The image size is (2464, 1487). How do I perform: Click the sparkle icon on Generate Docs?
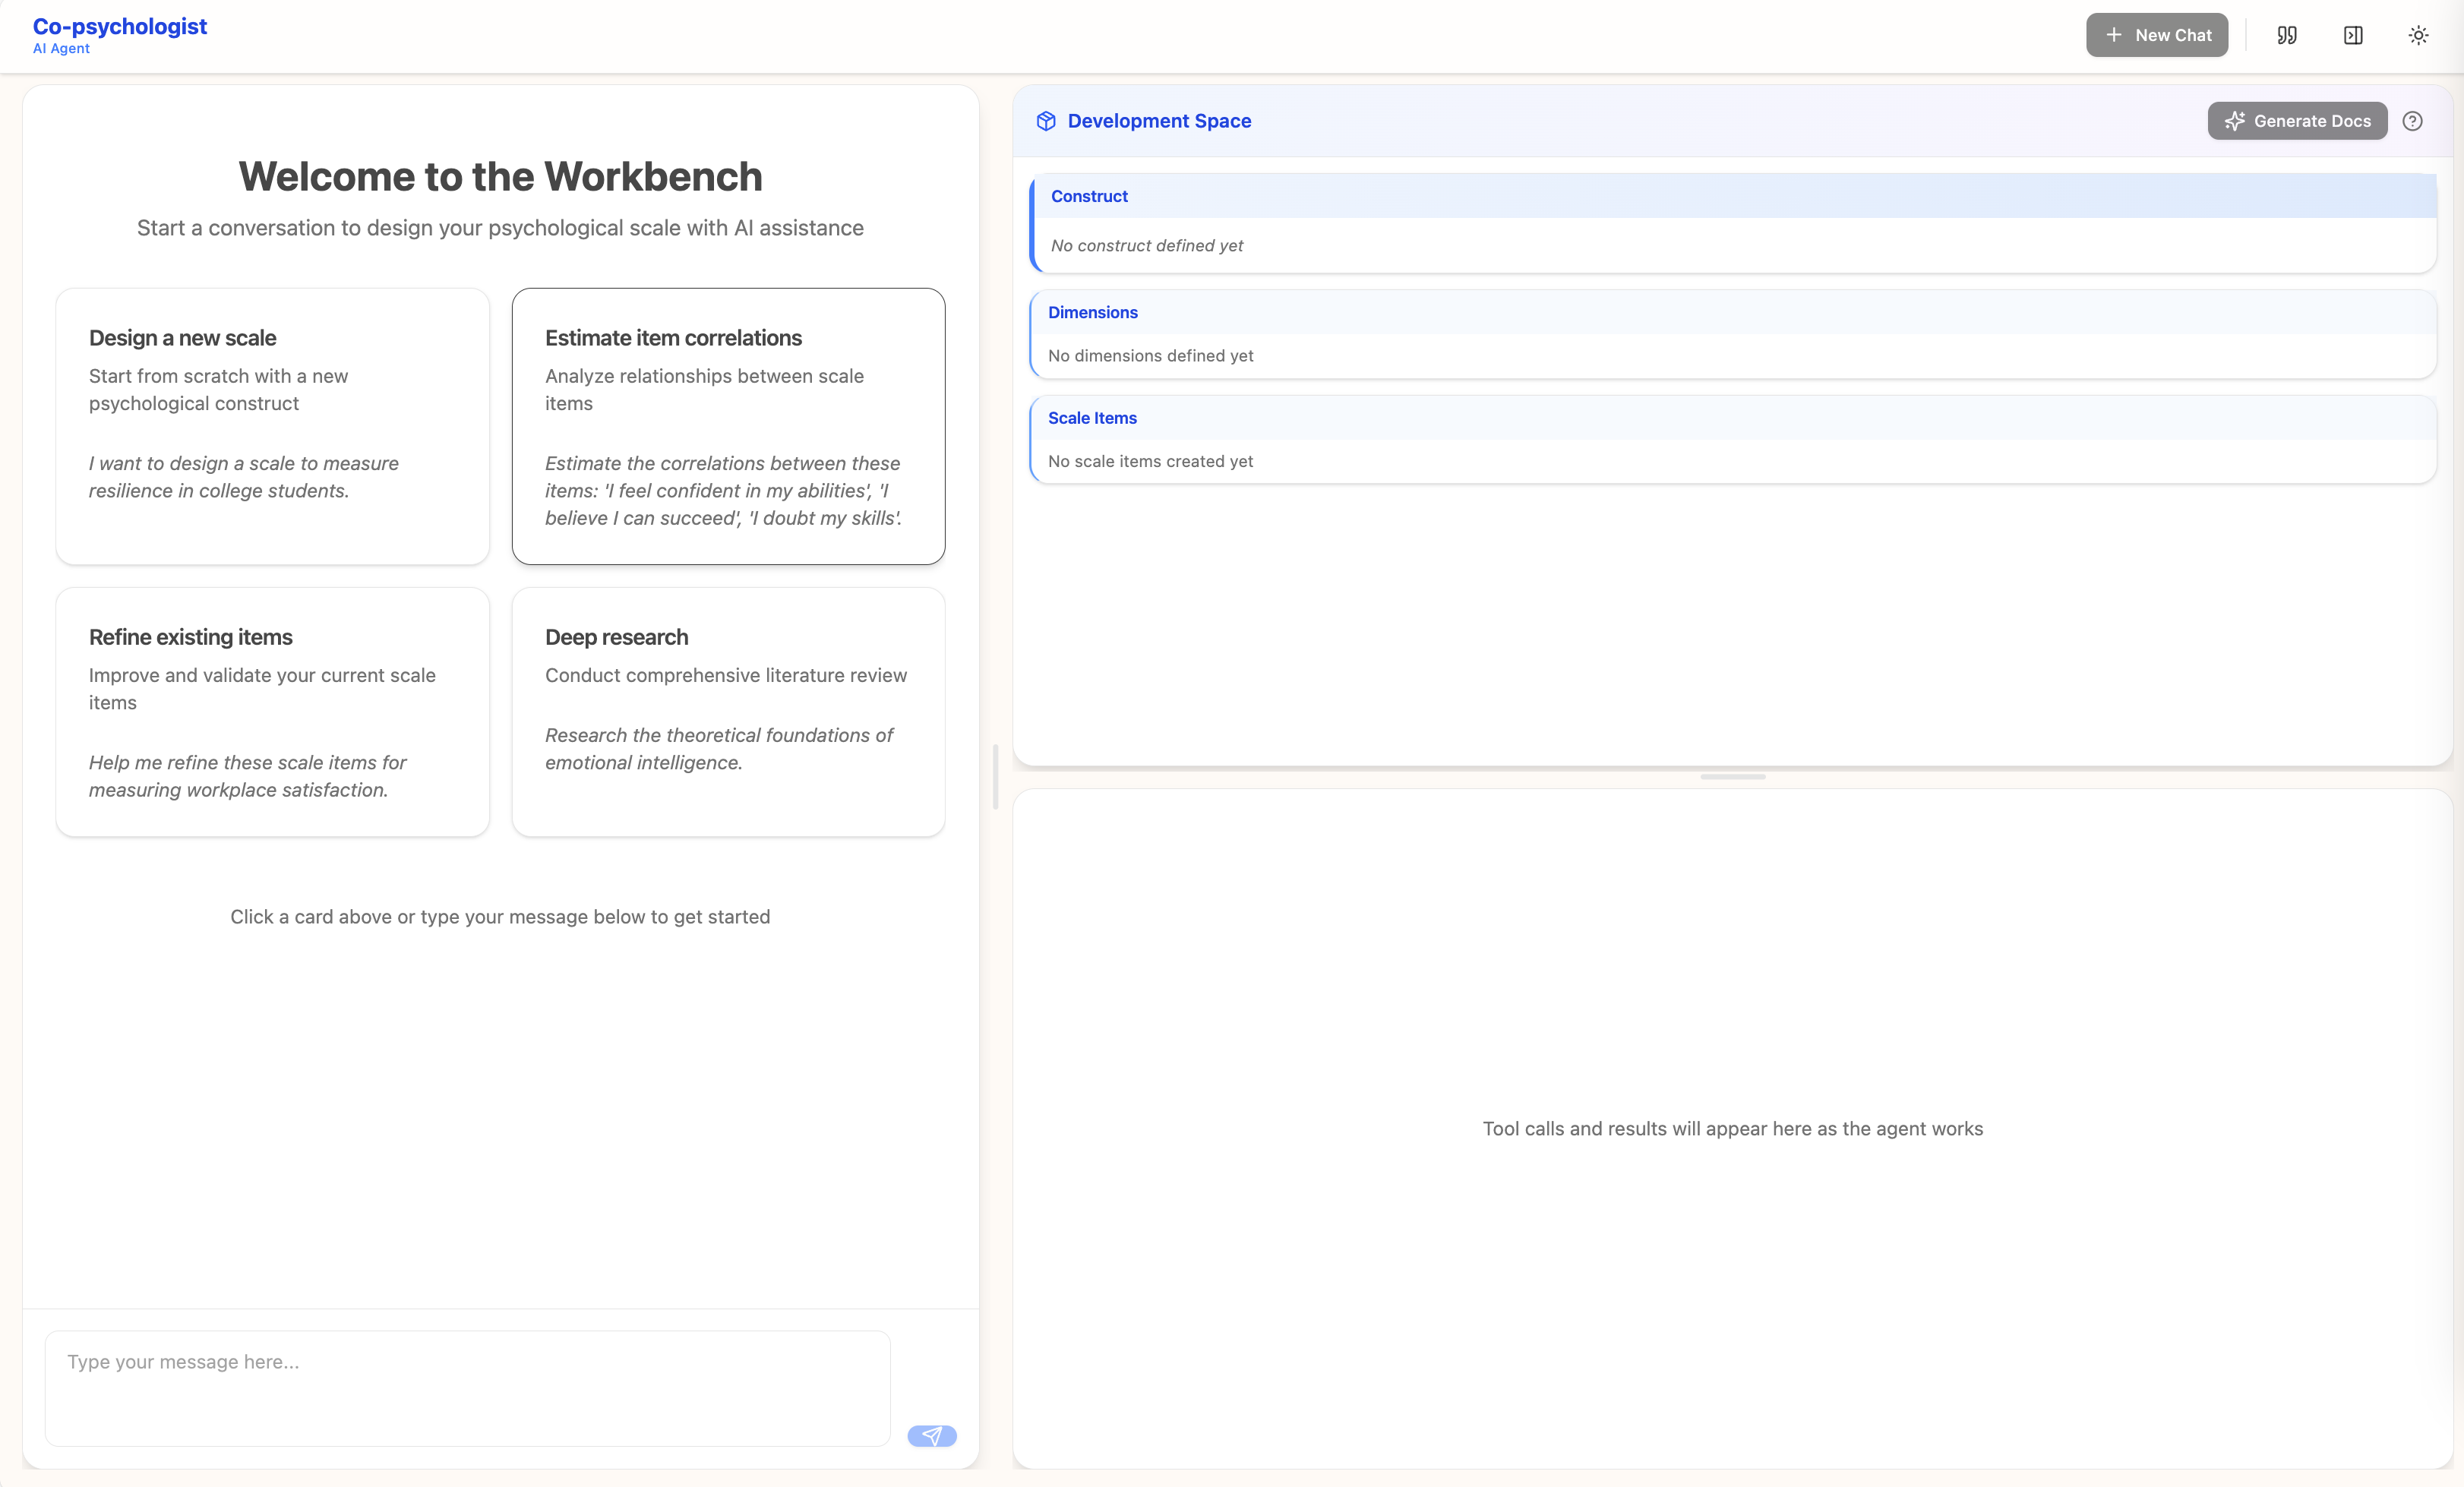(x=2236, y=121)
